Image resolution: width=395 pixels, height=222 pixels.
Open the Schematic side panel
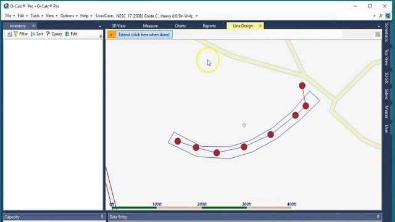[387, 33]
